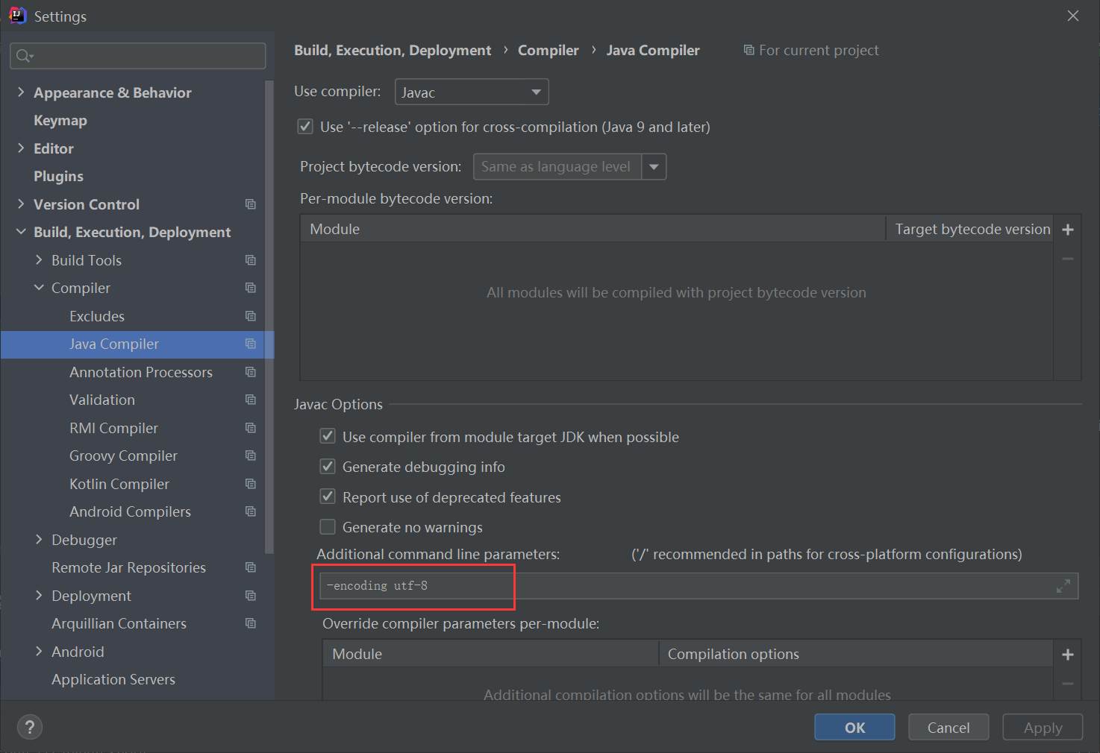This screenshot has width=1100, height=753.
Task: Select Excludes under Compiler
Action: pyautogui.click(x=97, y=316)
